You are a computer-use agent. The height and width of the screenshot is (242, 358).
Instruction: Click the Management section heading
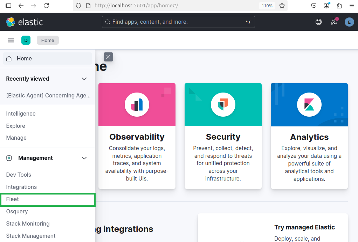(35, 158)
